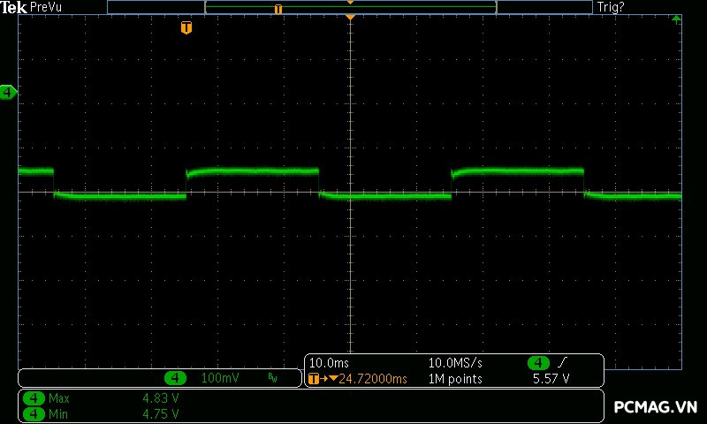707x424 pixels.
Task: Select the 5.57 V trigger level readout
Action: click(551, 379)
